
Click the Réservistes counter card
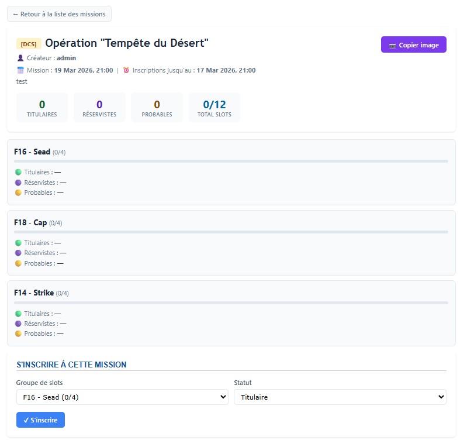(x=99, y=108)
